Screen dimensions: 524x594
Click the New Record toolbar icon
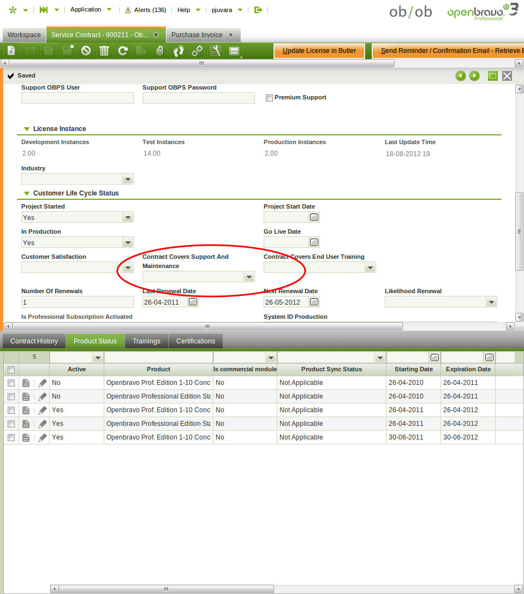pos(11,51)
